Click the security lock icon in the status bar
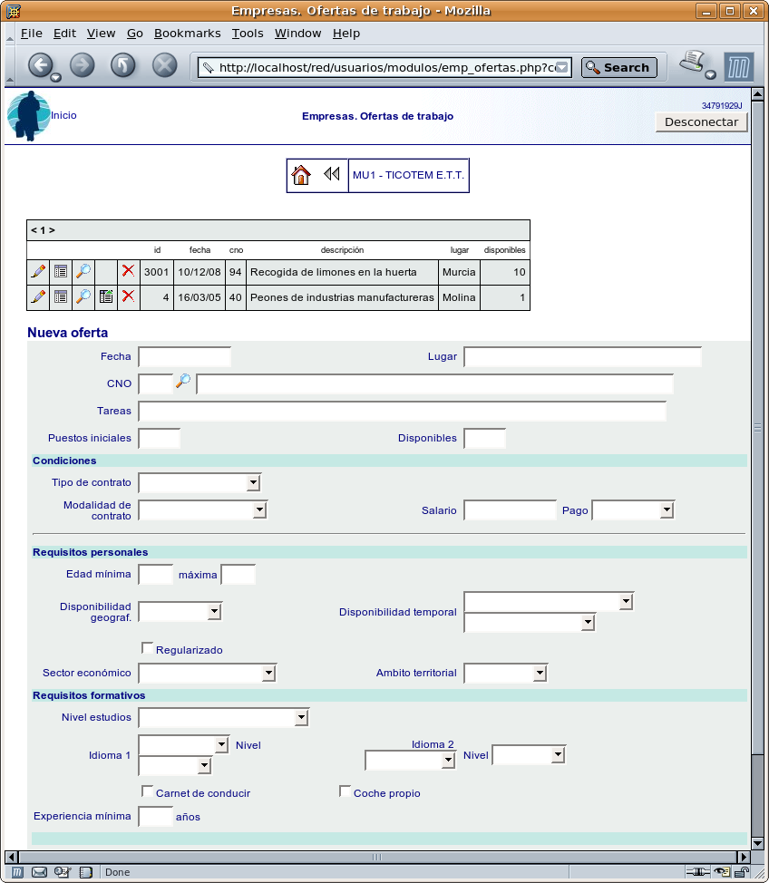This screenshot has width=769, height=883. tap(742, 872)
